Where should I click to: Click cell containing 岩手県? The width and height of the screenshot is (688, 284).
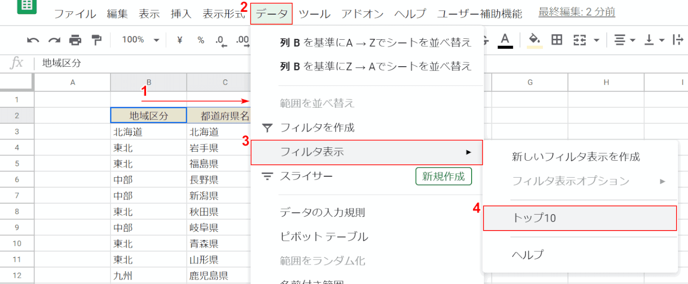tap(219, 148)
